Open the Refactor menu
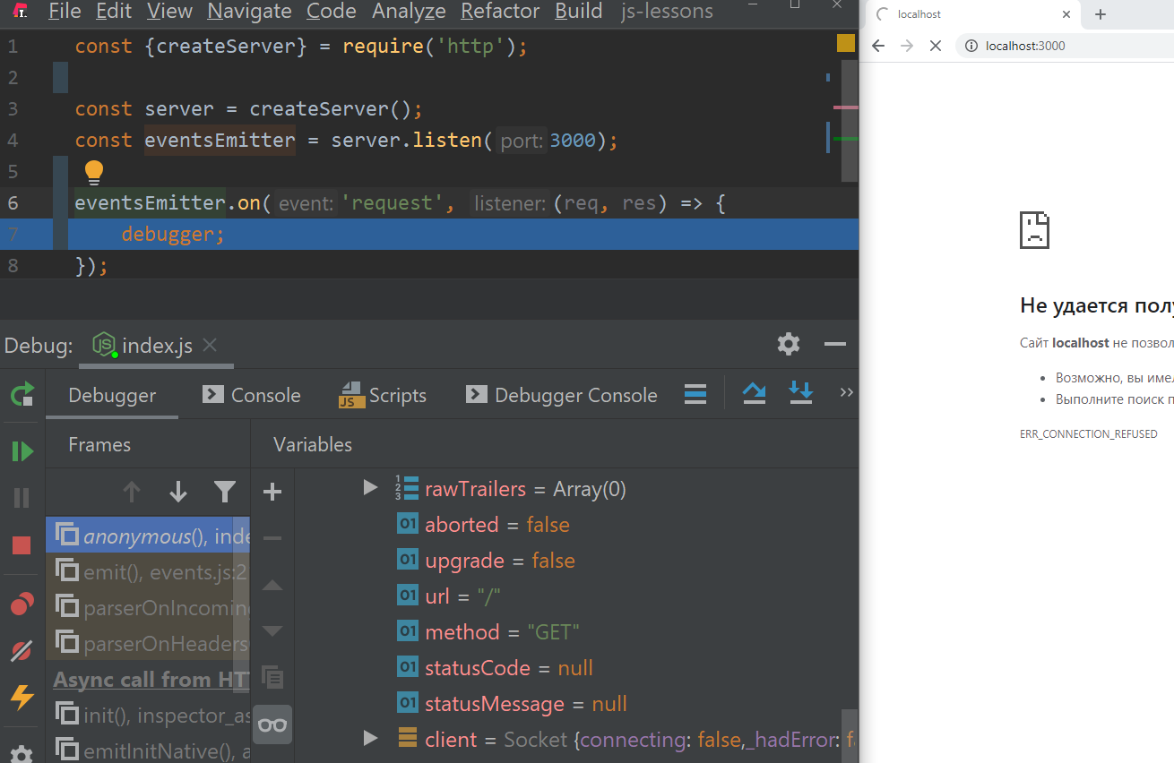 point(500,12)
